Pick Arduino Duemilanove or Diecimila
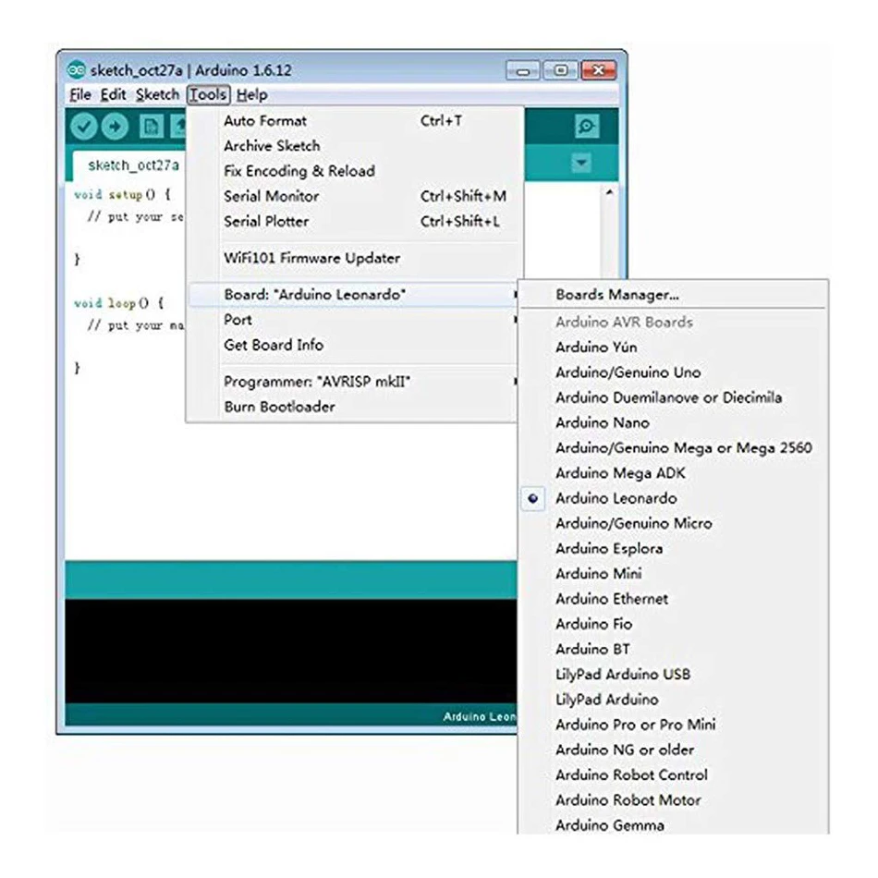The height and width of the screenshot is (878, 878). (x=673, y=397)
